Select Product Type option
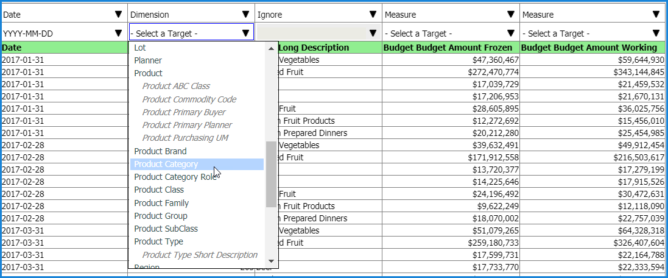 [x=158, y=241]
